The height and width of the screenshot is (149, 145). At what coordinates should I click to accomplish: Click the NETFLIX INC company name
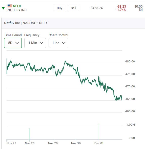coord(17,10)
